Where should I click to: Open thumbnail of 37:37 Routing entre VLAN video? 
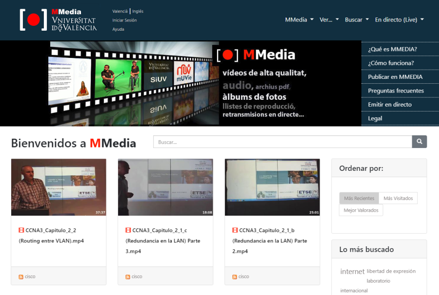[59, 187]
